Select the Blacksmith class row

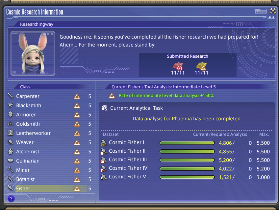click(x=50, y=105)
